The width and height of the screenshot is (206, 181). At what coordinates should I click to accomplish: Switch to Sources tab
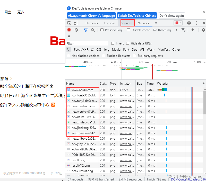tap(126, 23)
